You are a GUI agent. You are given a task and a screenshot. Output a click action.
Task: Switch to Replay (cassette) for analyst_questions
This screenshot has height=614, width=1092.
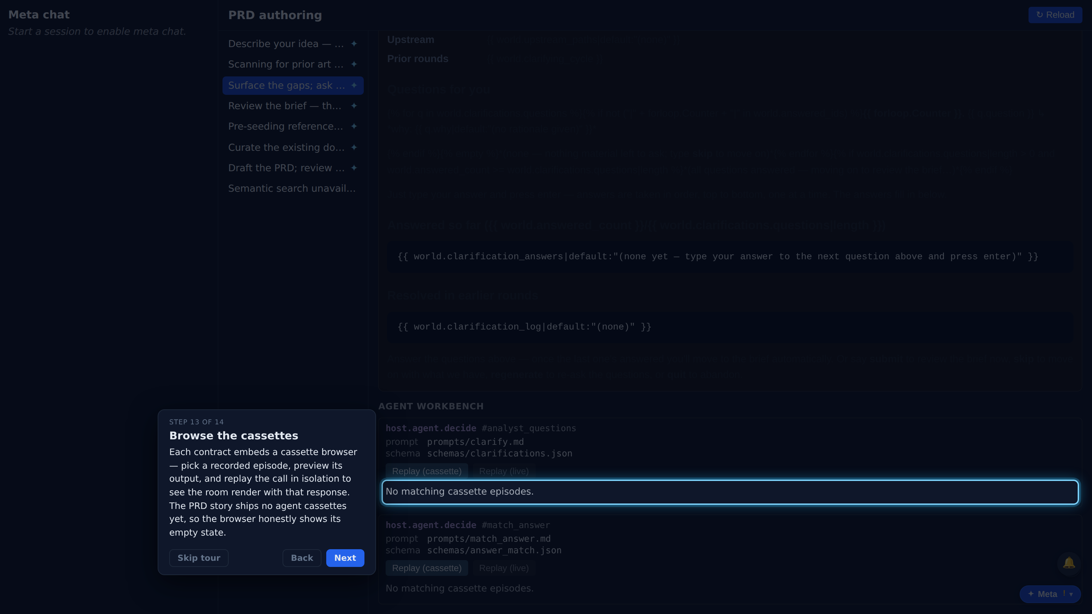pyautogui.click(x=427, y=471)
